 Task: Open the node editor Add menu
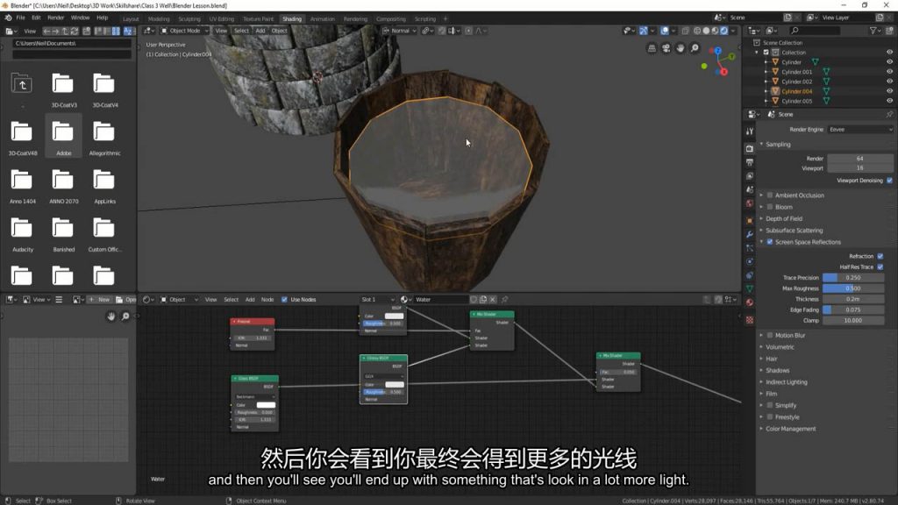tap(250, 300)
